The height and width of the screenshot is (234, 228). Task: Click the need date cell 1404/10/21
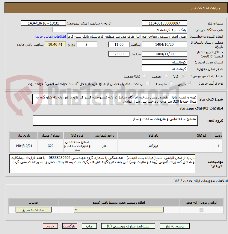pyautogui.click(x=24, y=146)
